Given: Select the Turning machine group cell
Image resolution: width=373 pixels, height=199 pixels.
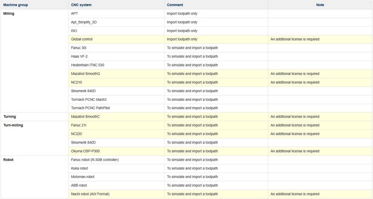Looking at the screenshot, I should click(10, 117).
